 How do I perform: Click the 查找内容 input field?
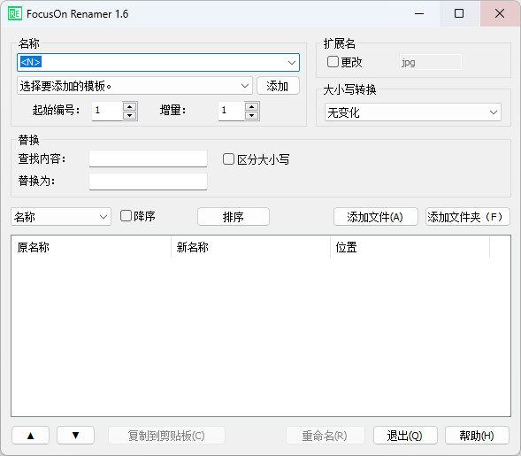point(148,158)
